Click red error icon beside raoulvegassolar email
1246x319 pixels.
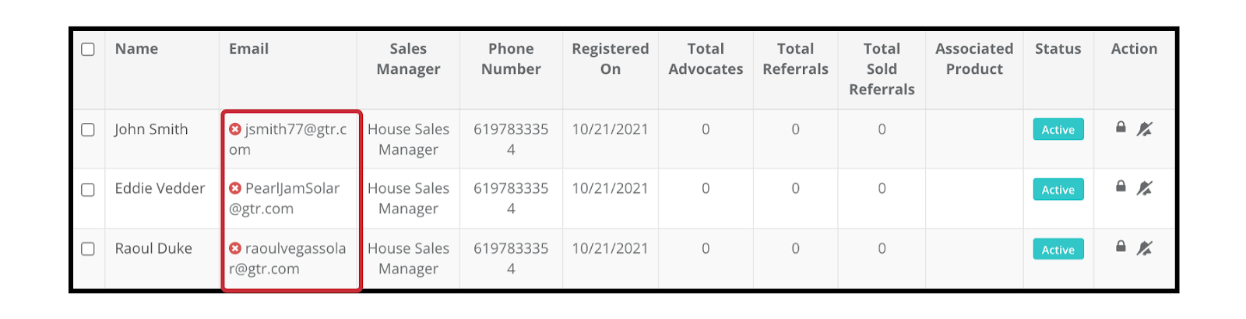click(235, 248)
